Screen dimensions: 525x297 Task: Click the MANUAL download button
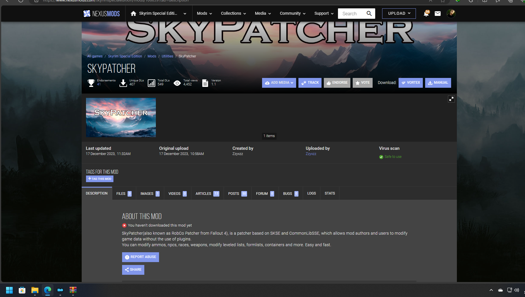pos(438,83)
